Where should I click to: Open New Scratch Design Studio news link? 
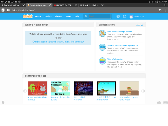pyautogui.click(x=120, y=31)
